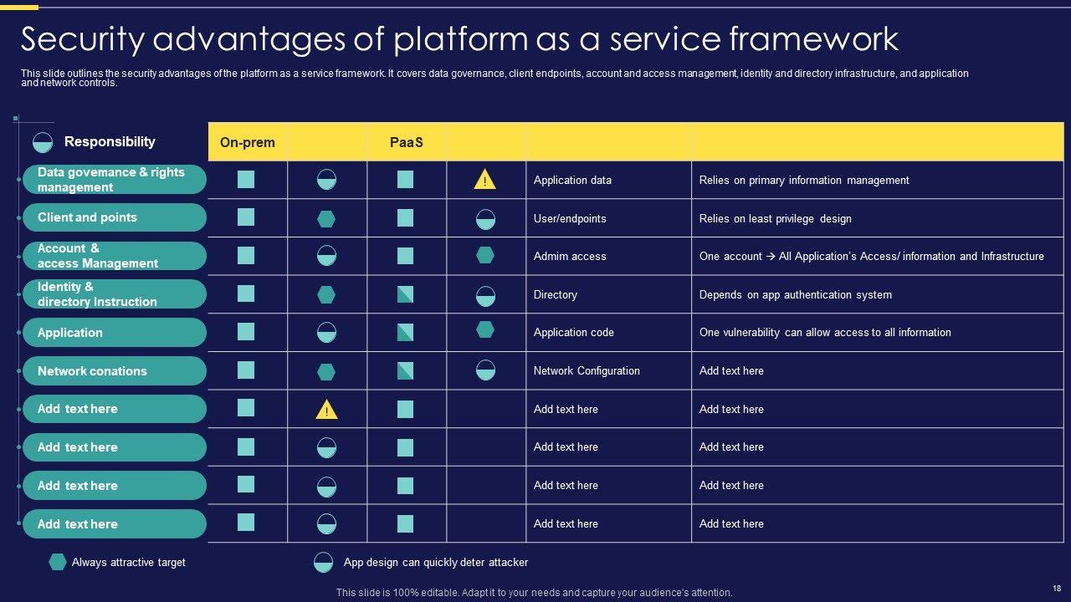
Task: Click the yellow warning triangle in first Add text row
Action: 326,410
